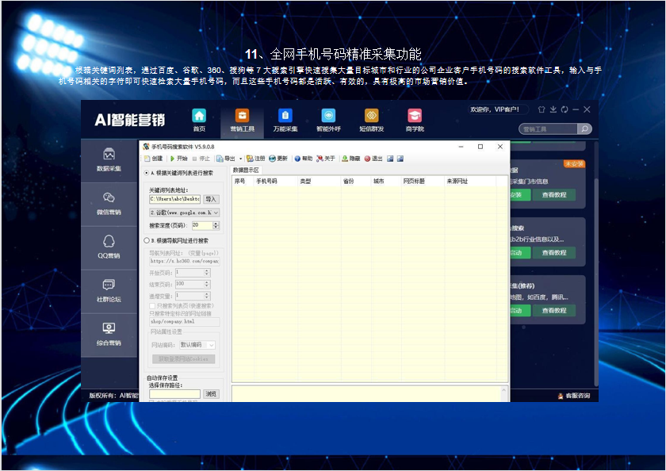
Task: Click 查看教程 in the 未安装 card
Action: [x=554, y=195]
